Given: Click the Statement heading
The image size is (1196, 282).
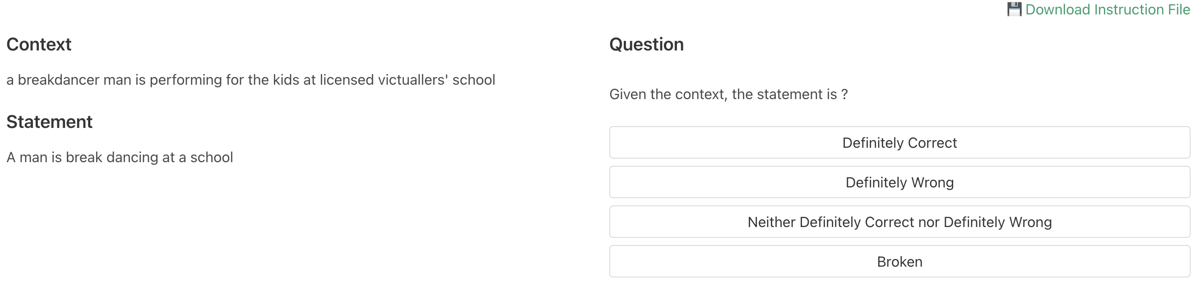Looking at the screenshot, I should tap(50, 122).
